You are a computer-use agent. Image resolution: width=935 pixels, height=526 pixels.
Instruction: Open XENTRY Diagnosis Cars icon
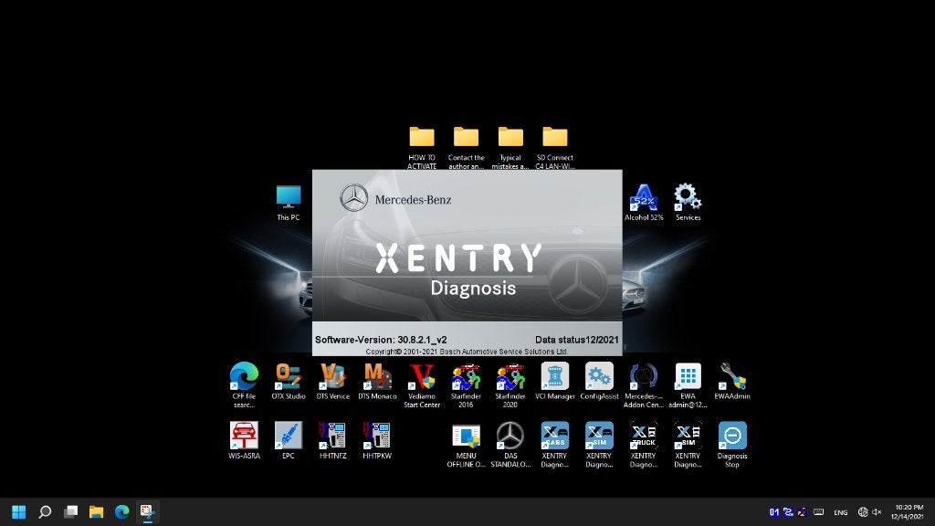pyautogui.click(x=554, y=445)
